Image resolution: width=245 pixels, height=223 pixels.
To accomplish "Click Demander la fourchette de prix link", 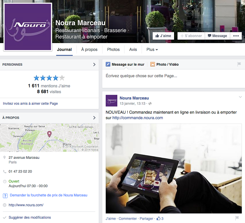I will [x=49, y=195].
